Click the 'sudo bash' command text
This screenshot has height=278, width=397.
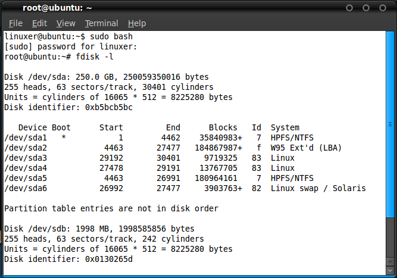[111, 36]
